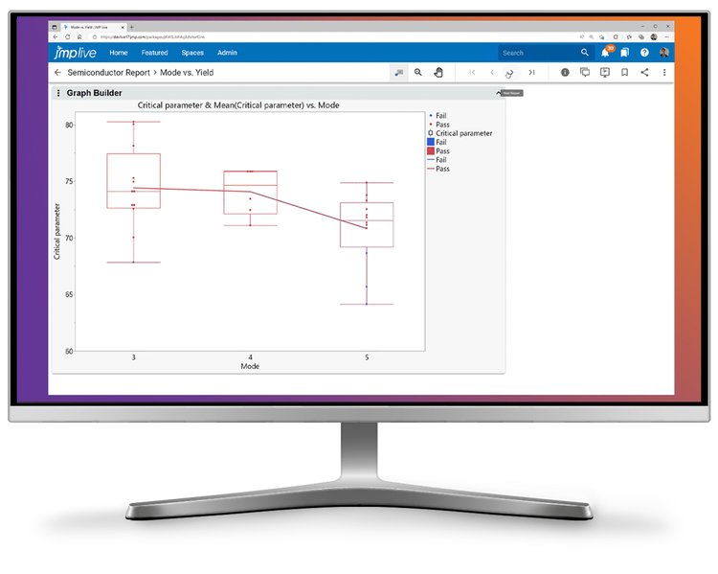The image size is (718, 574).
Task: Open bookmarks collection icon in header
Action: click(x=624, y=53)
